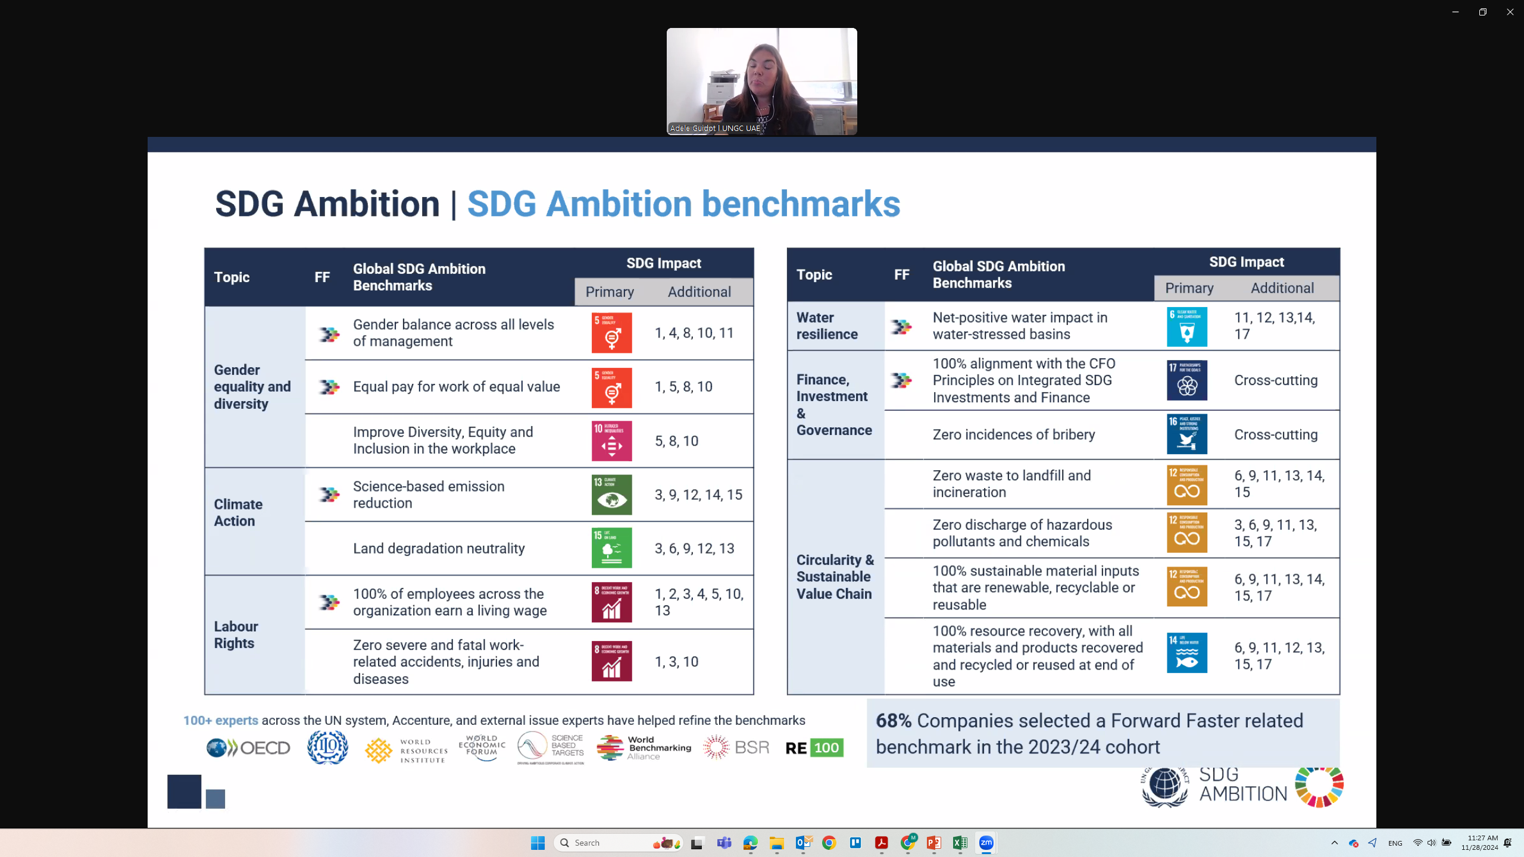Expand the hidden system tray icons
Image resolution: width=1524 pixels, height=857 pixels.
point(1334,843)
